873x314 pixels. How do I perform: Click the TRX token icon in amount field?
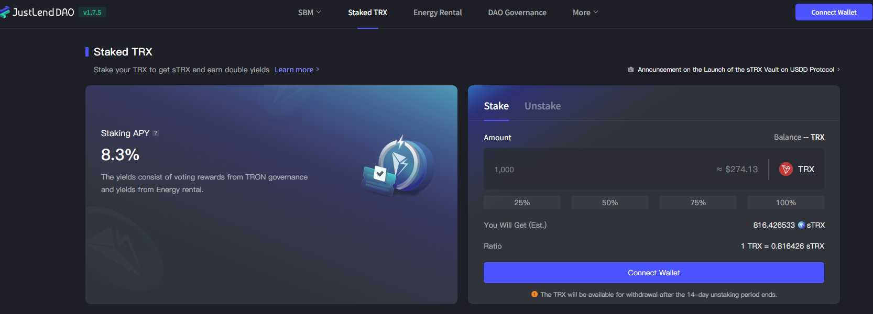click(785, 169)
